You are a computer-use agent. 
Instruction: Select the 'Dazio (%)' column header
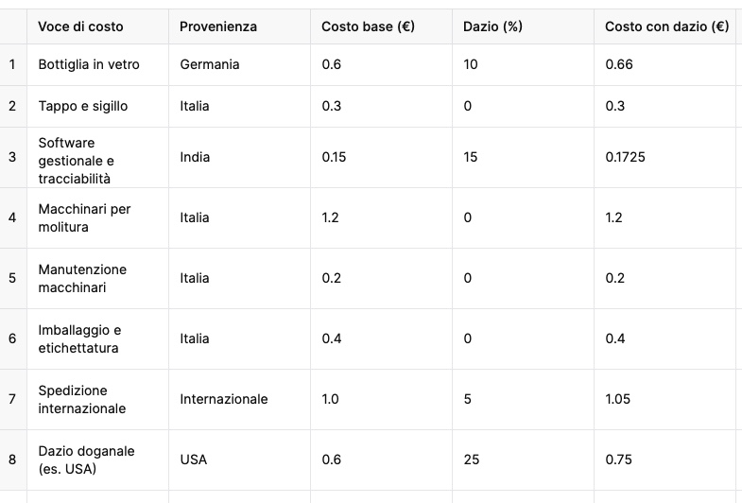(492, 26)
